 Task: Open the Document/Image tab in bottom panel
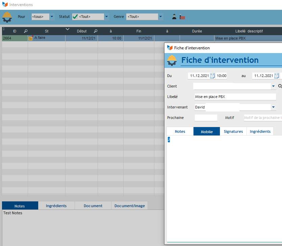(x=129, y=206)
